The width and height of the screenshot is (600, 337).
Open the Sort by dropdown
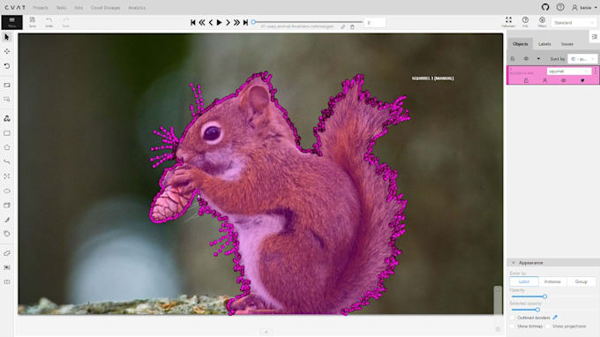tap(582, 59)
